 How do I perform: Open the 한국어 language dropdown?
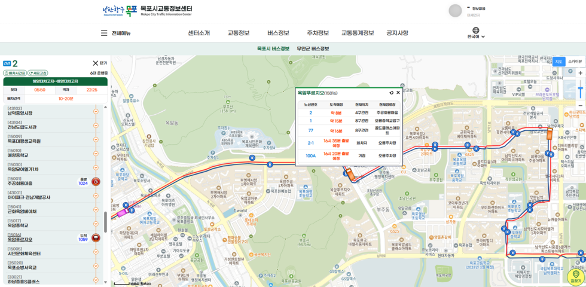coord(476,36)
